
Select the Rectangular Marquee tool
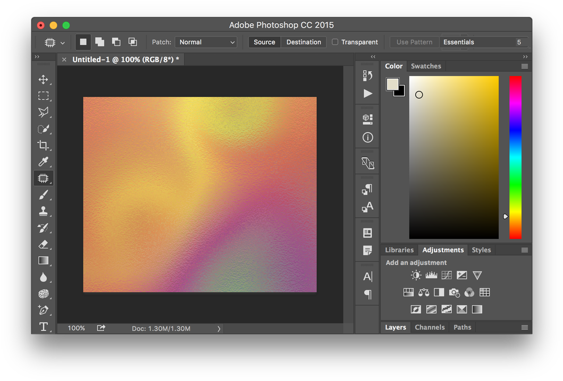(44, 96)
